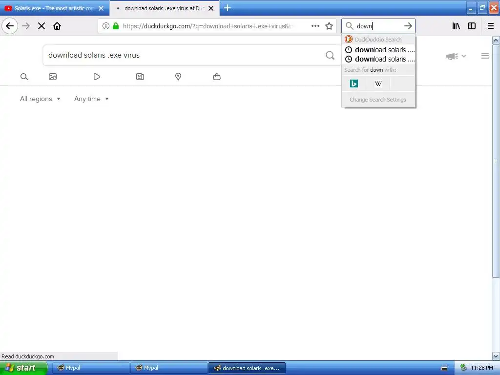Submit the browser search bar with the go arrow

point(408,26)
